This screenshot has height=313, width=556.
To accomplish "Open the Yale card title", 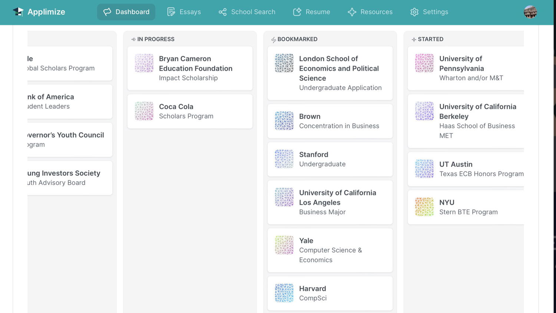I will [x=306, y=241].
